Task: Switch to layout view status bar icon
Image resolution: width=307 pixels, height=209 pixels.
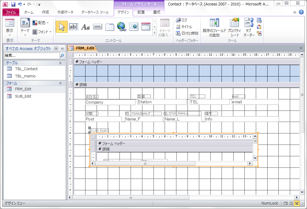Action: click(291, 203)
